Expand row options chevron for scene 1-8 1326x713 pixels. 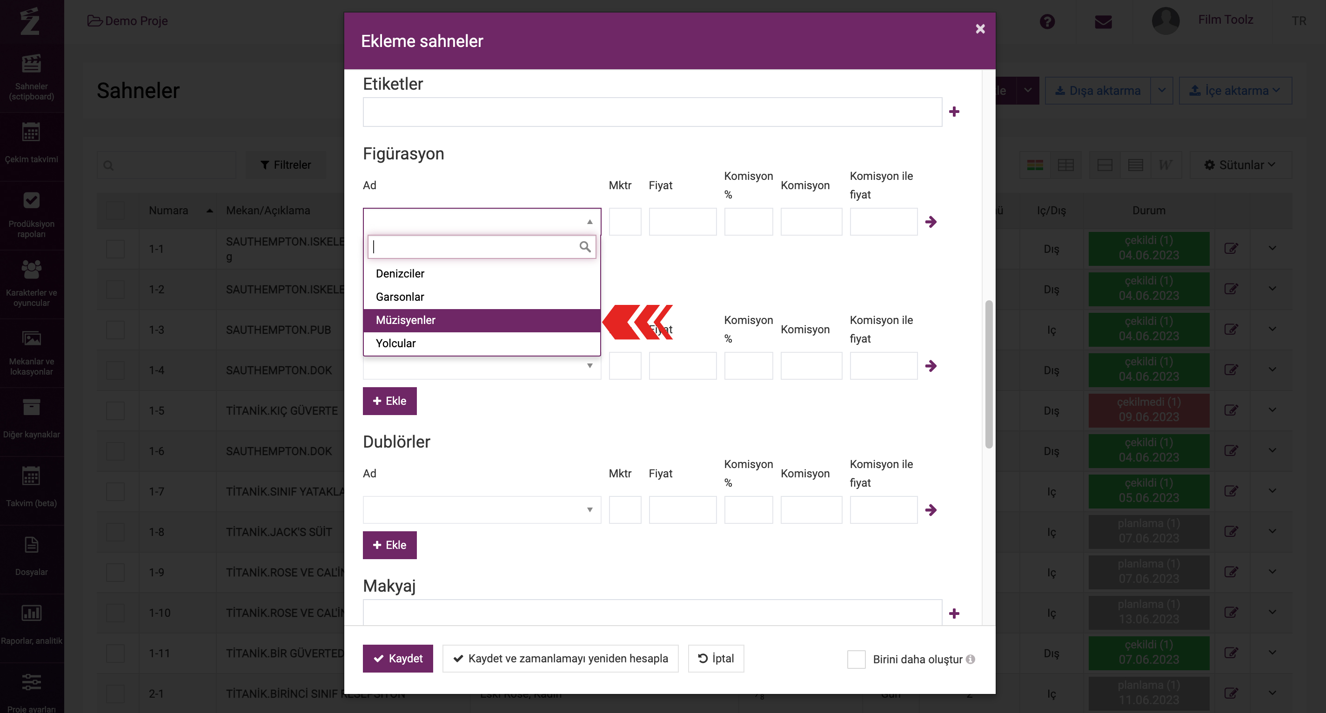pyautogui.click(x=1272, y=531)
